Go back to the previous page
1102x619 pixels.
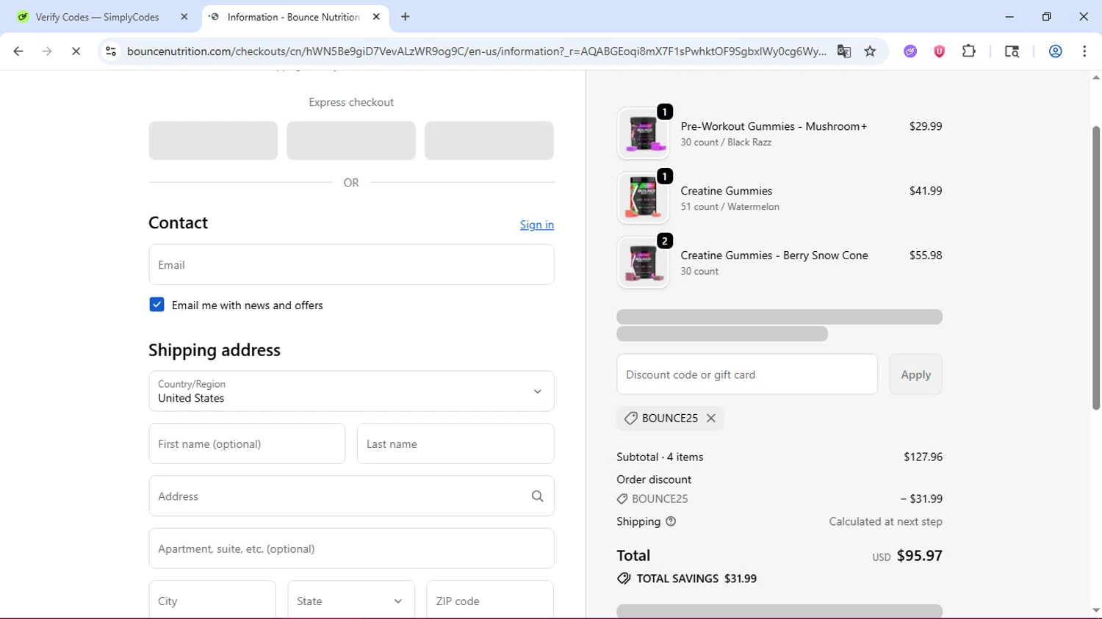coord(18,51)
